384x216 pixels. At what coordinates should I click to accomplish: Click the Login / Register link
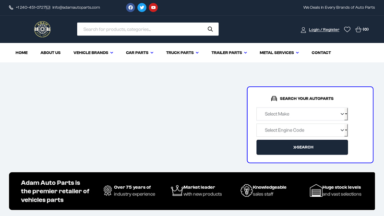coord(324,30)
